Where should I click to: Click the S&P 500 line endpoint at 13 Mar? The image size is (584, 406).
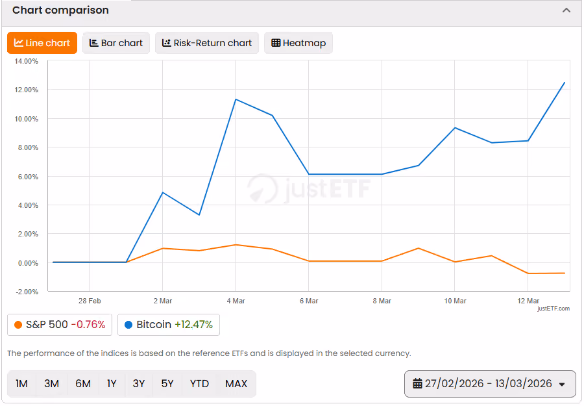(565, 273)
